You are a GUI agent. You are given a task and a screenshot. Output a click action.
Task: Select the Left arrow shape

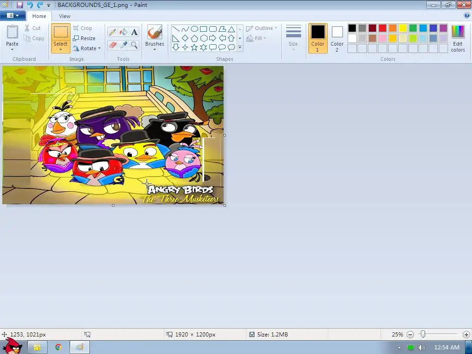tap(222, 38)
